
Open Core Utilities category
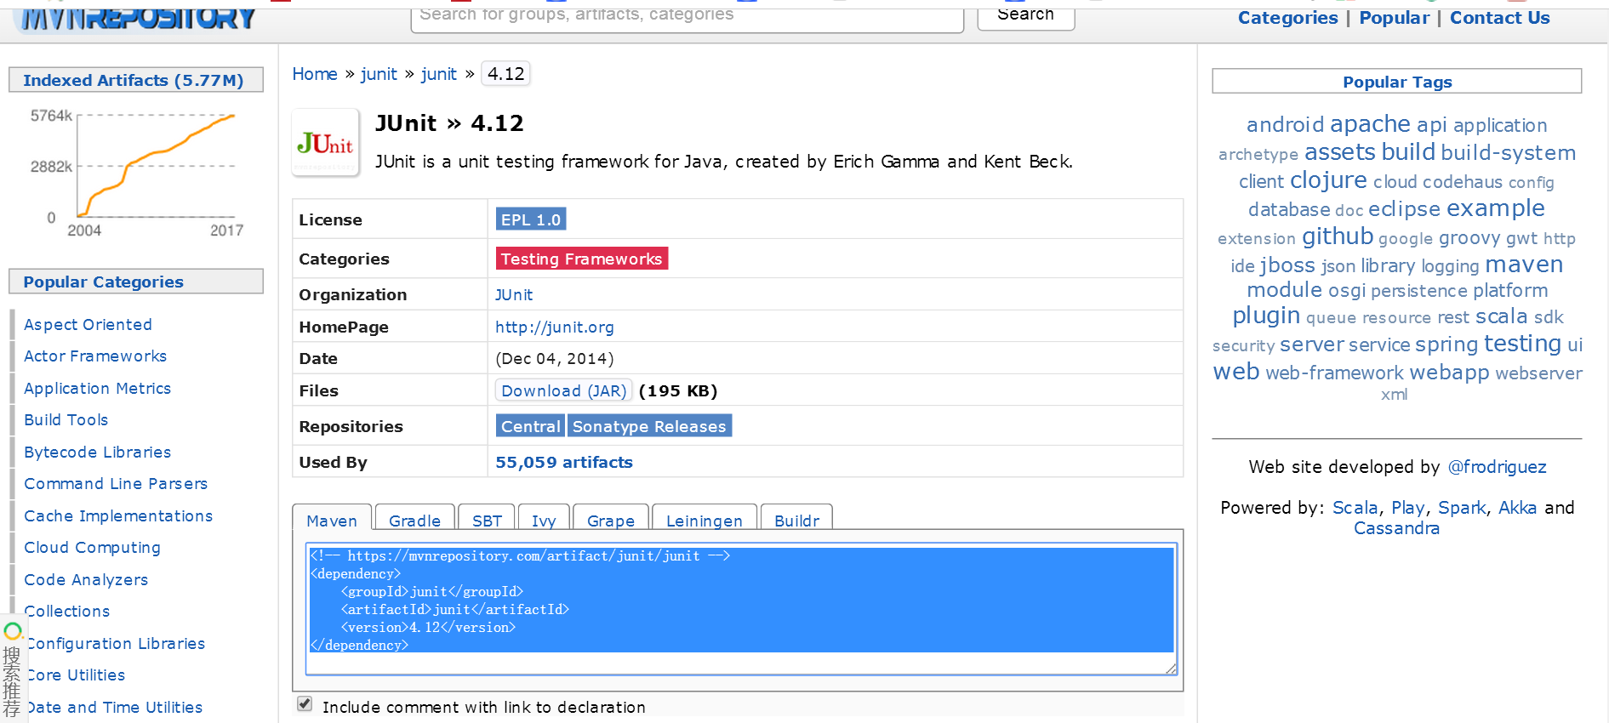[x=75, y=675]
